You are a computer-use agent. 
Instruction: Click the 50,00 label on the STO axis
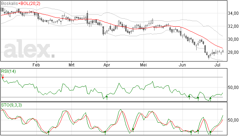(233, 120)
